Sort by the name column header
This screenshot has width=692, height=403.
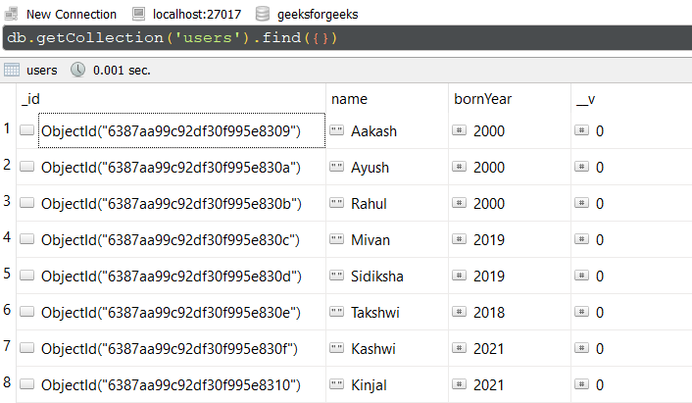click(x=349, y=99)
